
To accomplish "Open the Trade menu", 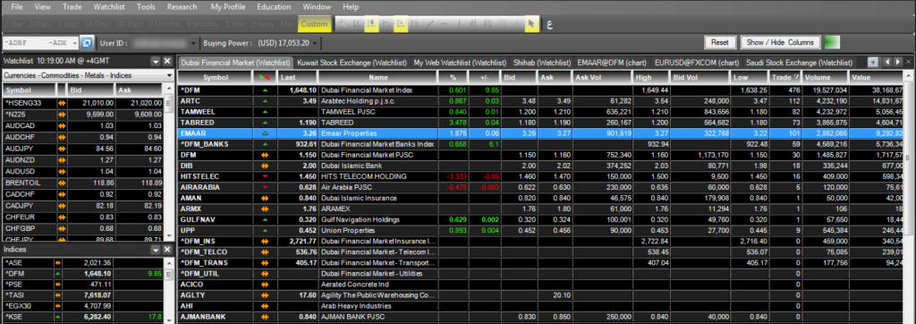I will click(x=72, y=7).
